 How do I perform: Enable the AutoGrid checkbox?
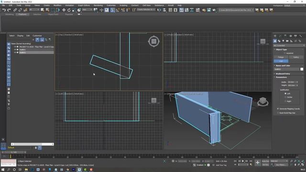(x=285, y=53)
